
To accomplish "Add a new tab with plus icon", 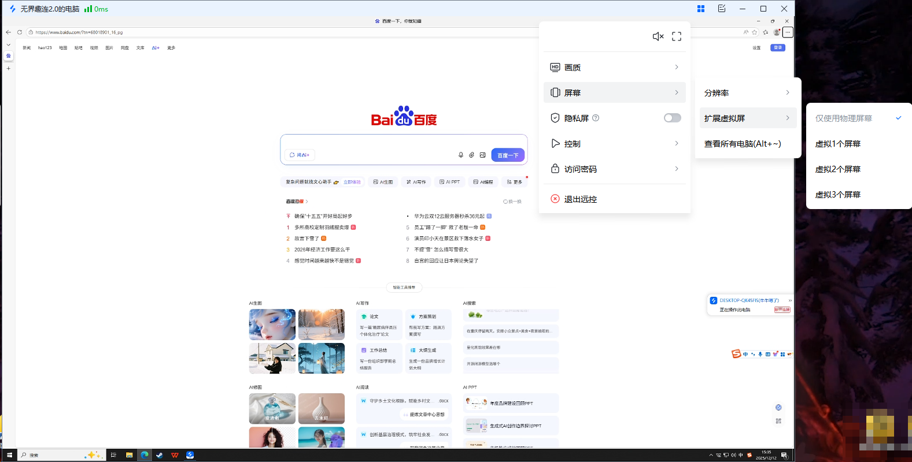I will coord(8,68).
